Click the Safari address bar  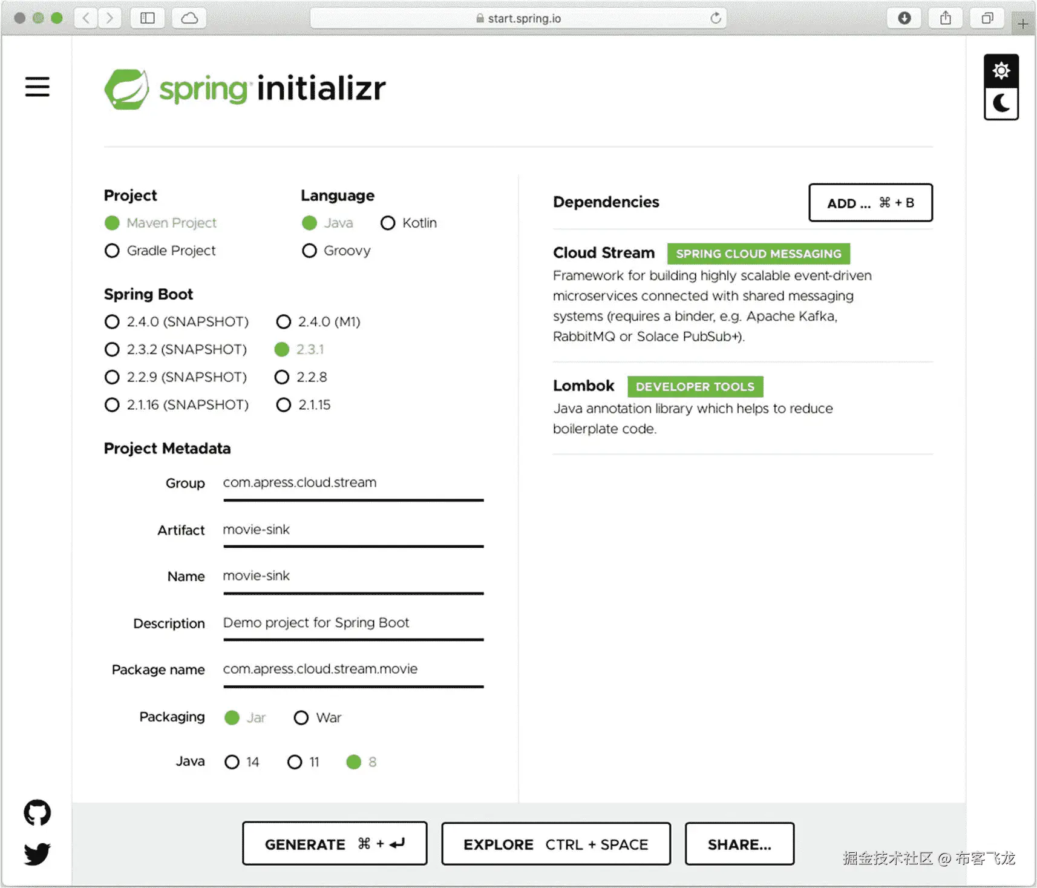pos(518,18)
